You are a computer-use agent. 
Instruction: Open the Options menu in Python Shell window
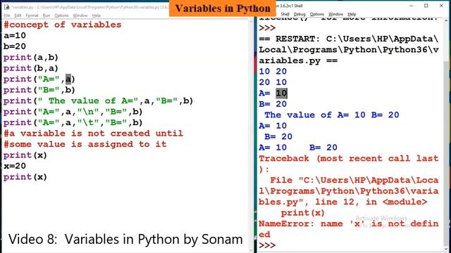point(317,14)
